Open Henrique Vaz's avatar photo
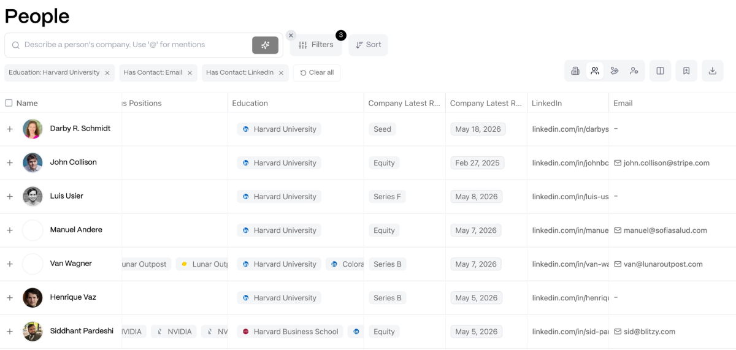This screenshot has height=350, width=736. tap(33, 297)
